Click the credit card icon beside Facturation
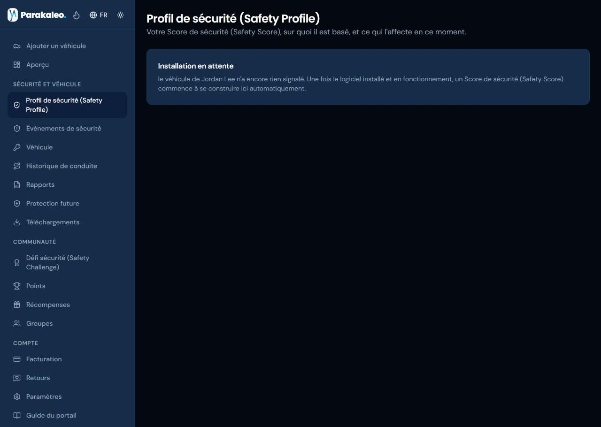Screen dimensions: 601x427 [17, 359]
